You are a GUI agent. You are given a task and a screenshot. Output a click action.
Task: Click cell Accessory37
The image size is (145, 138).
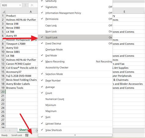22,72
